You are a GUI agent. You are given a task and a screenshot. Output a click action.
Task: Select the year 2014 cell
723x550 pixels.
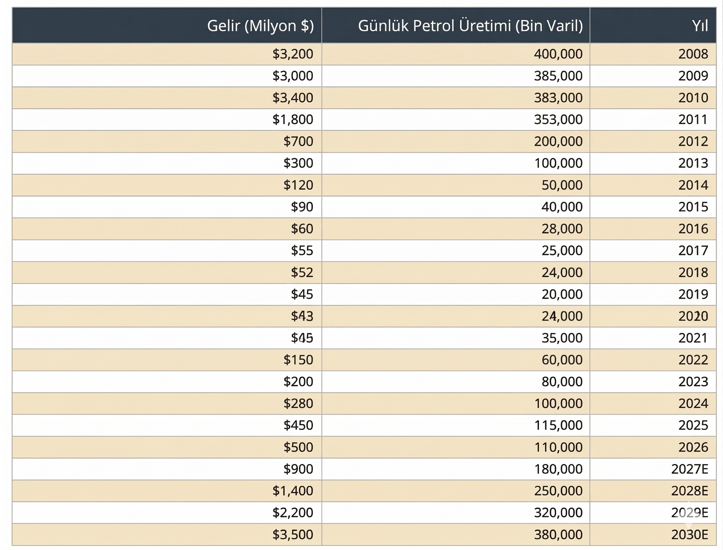[x=693, y=185]
